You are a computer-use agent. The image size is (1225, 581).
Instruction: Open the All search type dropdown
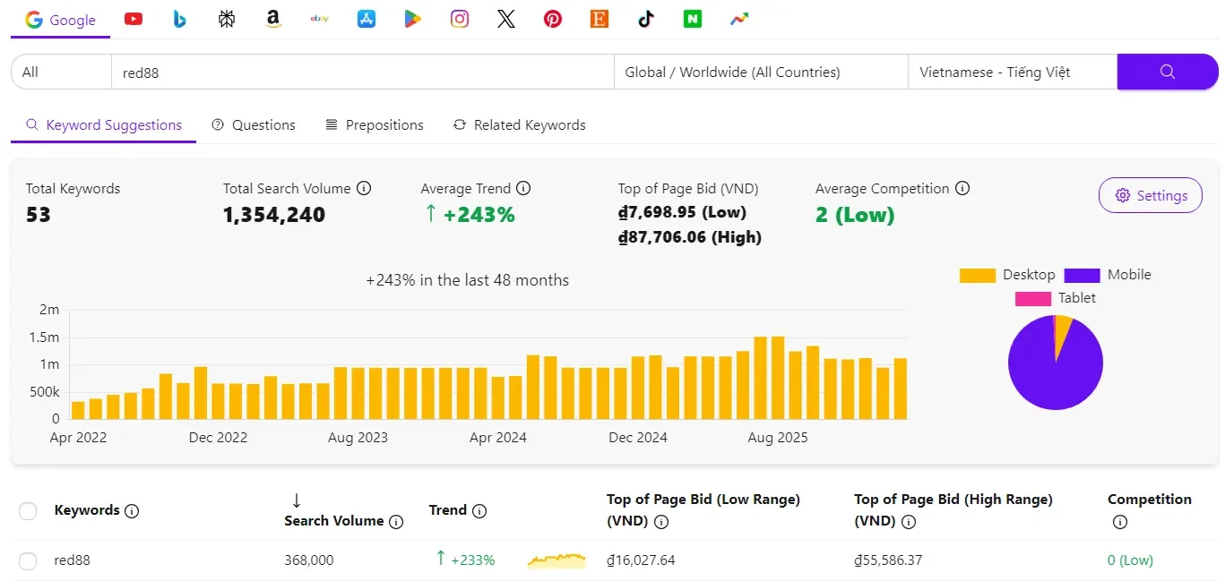(61, 73)
